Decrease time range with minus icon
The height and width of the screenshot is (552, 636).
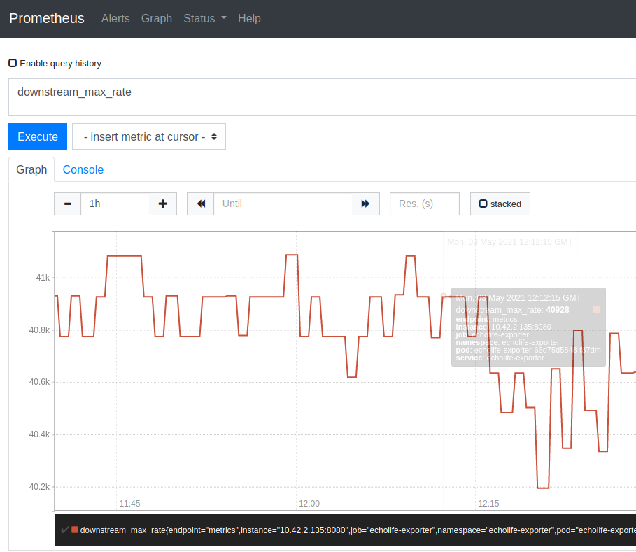(68, 204)
